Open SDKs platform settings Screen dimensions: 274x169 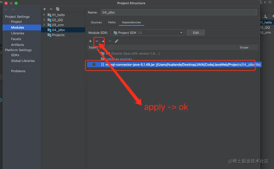(15, 55)
